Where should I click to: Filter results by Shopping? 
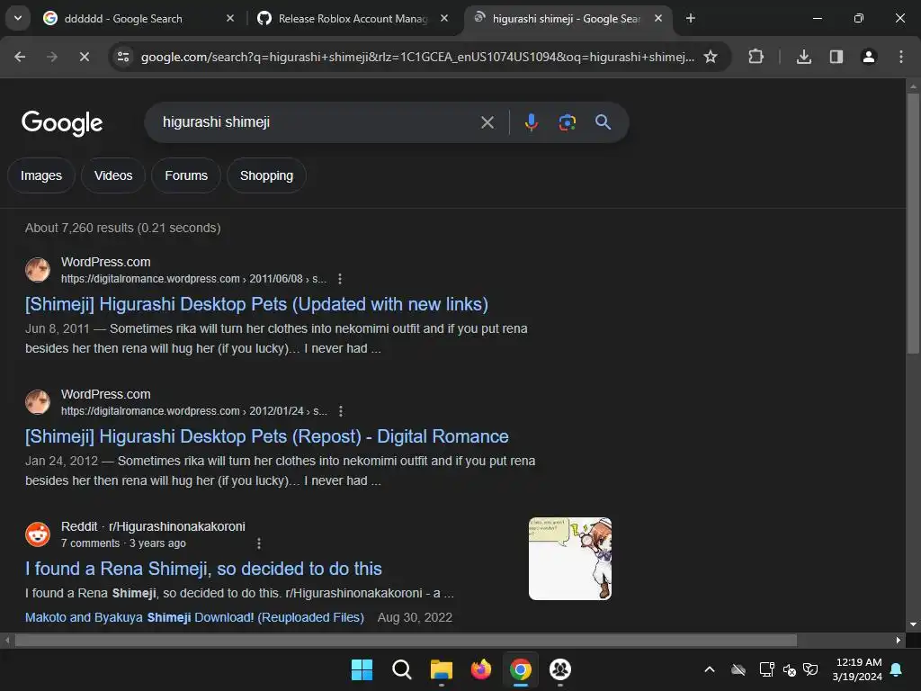coord(266,175)
